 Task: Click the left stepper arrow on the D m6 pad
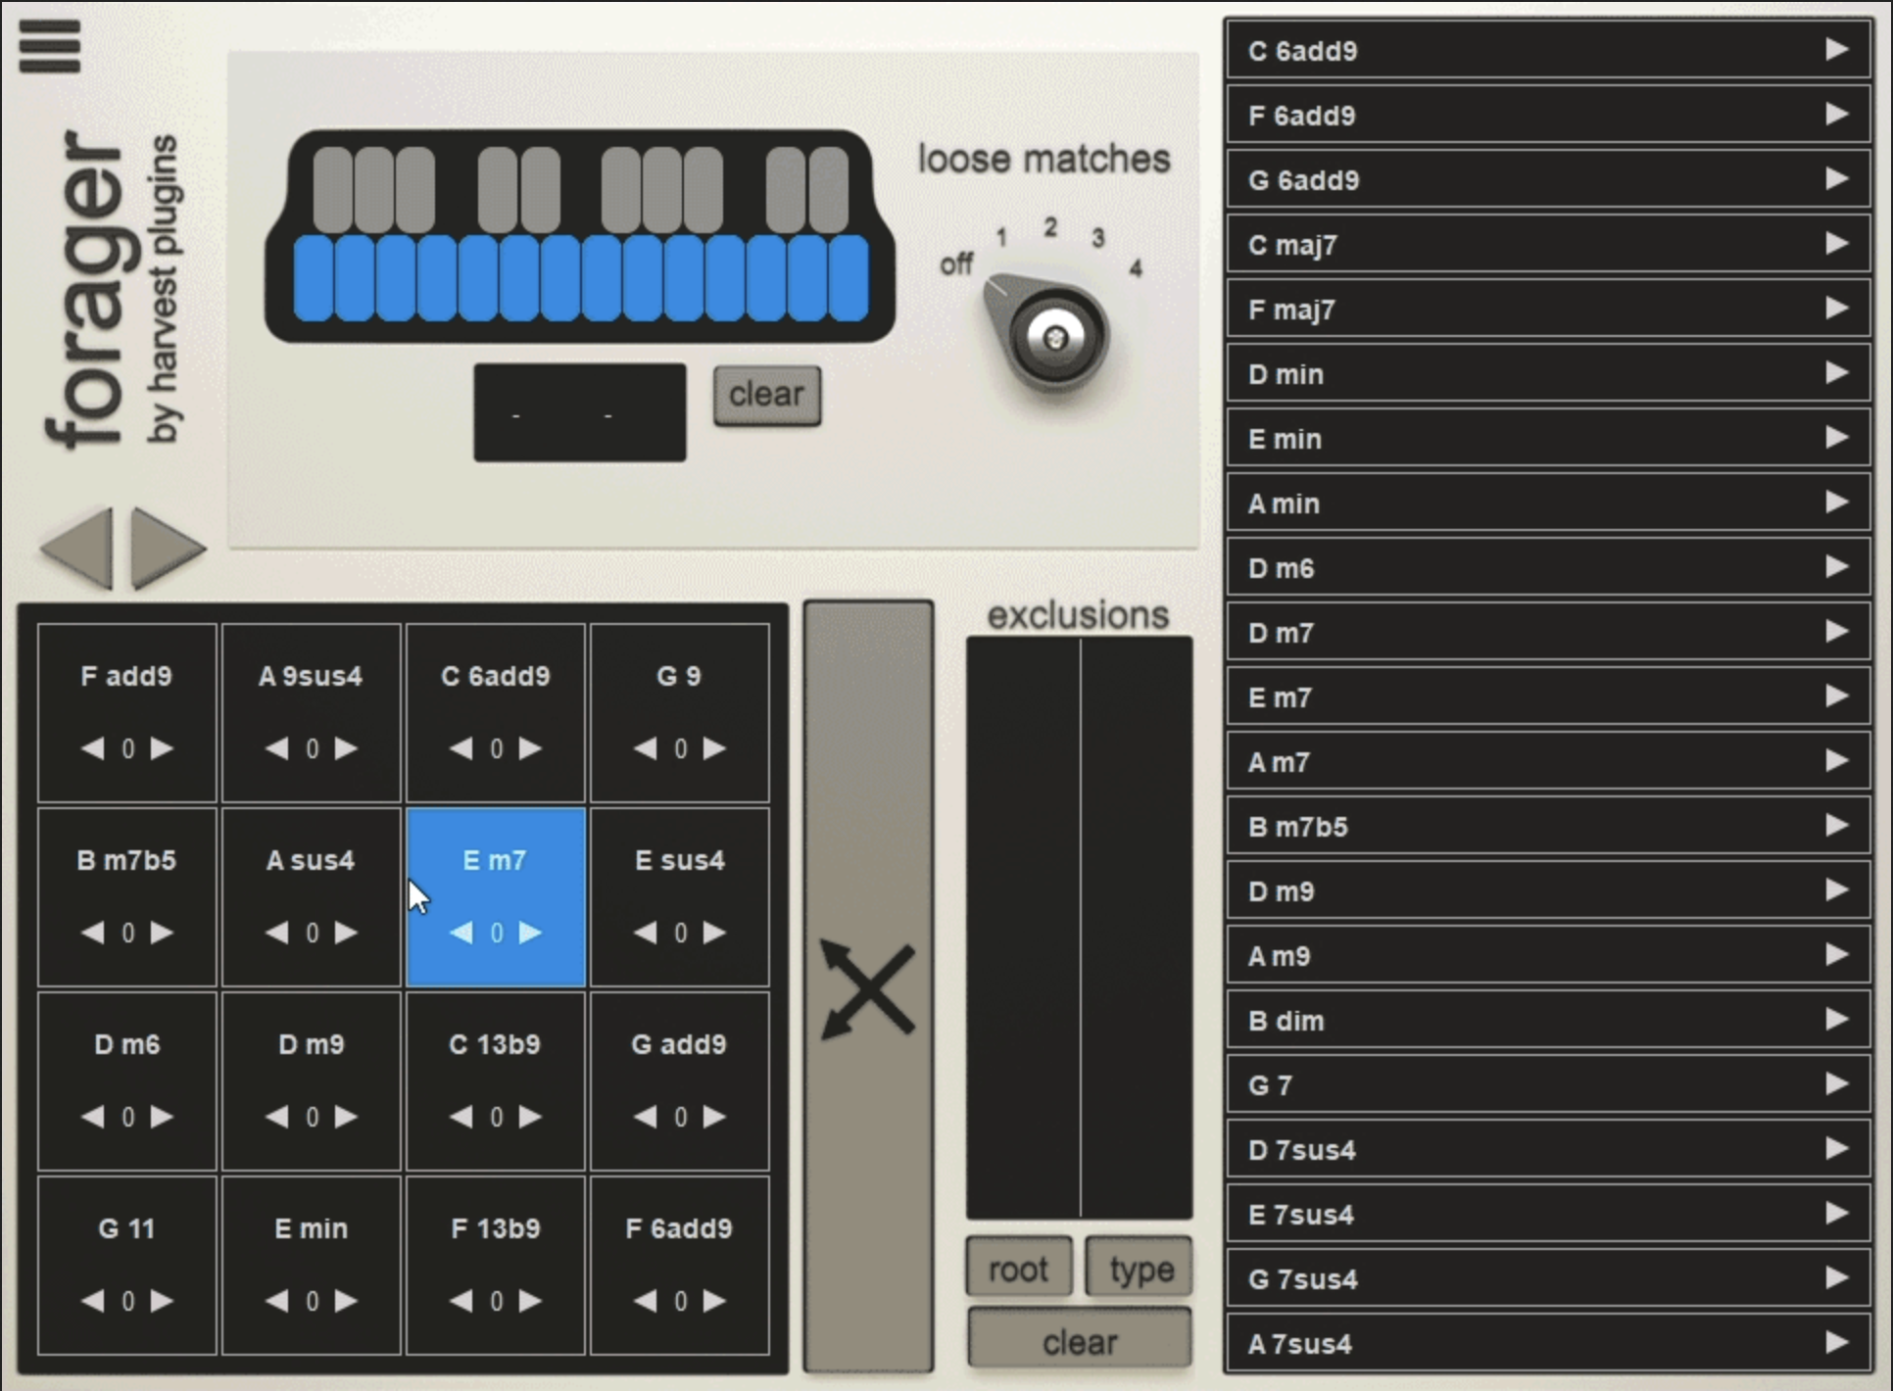(x=94, y=1118)
